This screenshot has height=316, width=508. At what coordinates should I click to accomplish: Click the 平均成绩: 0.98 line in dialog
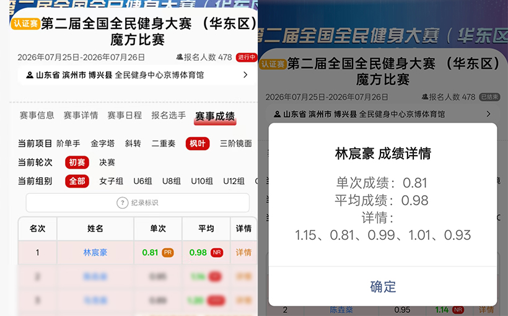pos(382,201)
